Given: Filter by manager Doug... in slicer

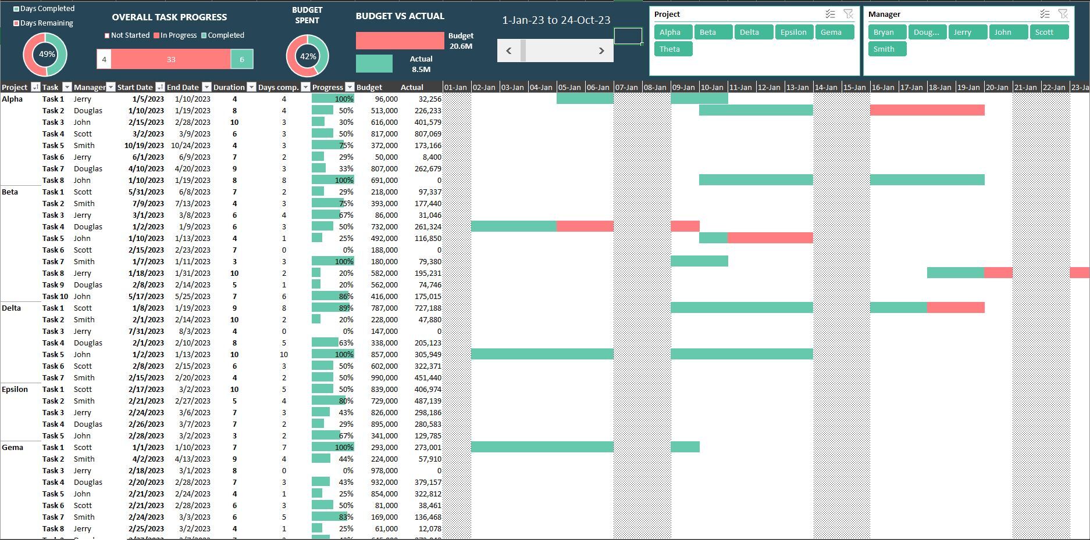Looking at the screenshot, I should click(927, 32).
